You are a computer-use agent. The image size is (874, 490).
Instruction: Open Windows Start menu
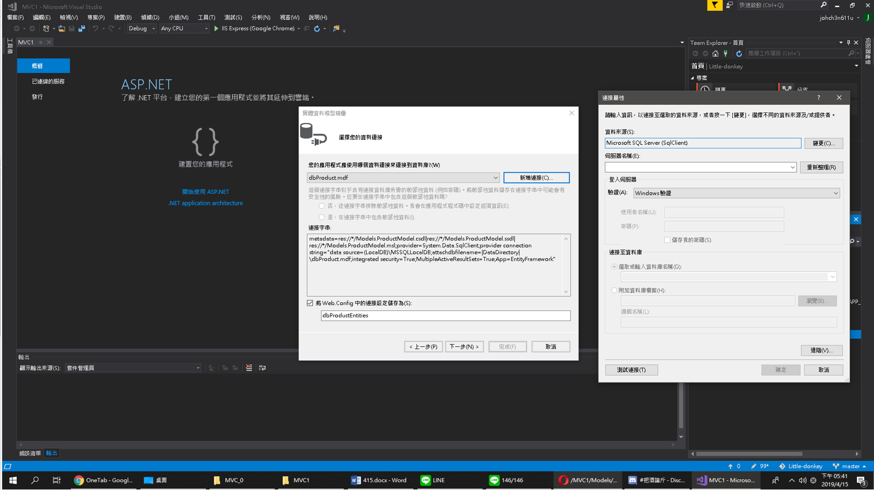tap(13, 480)
